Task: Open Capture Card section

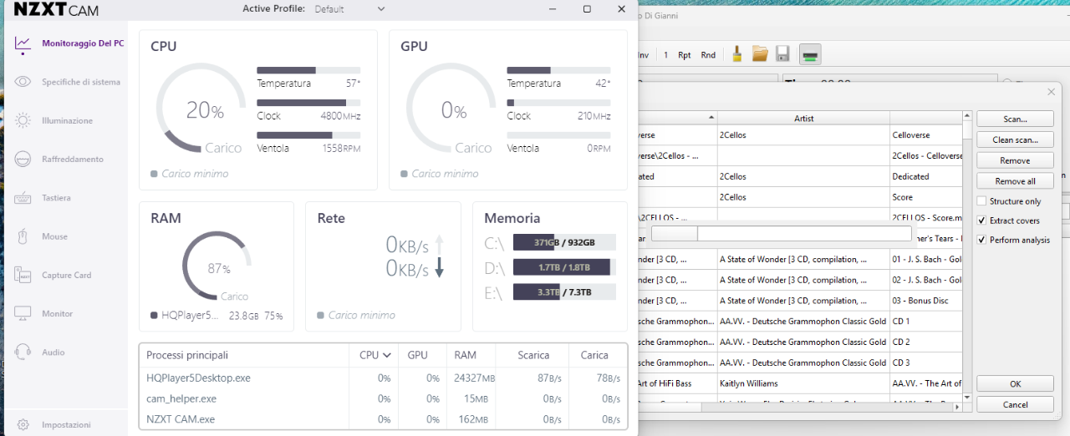Action: pos(66,275)
